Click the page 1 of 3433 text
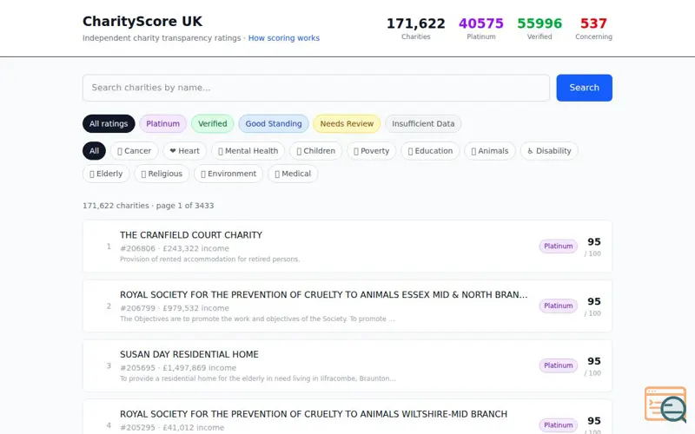The image size is (695, 434). 185,206
